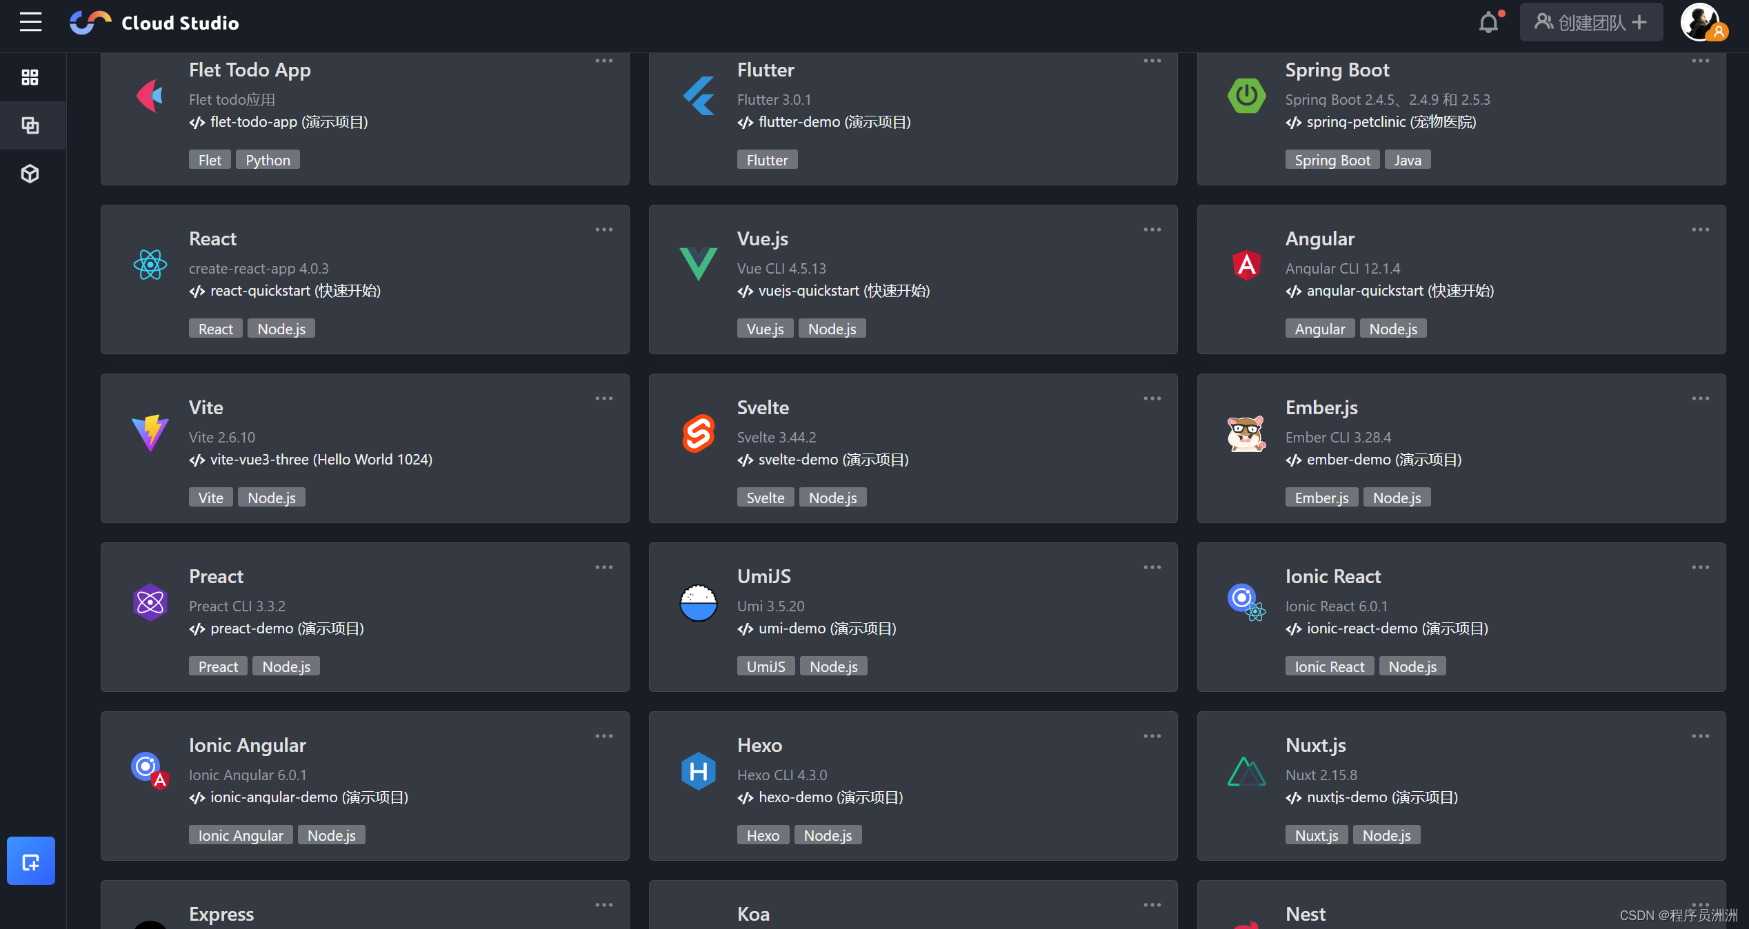Click the Hexo hexagon logo
Screen dimensions: 1749x929
(x=699, y=770)
